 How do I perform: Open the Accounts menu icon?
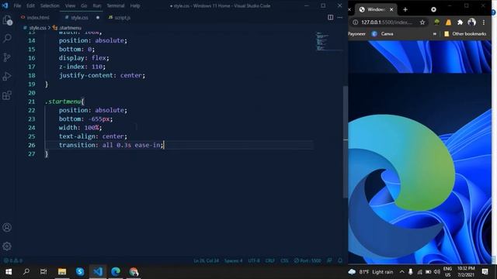(7, 227)
